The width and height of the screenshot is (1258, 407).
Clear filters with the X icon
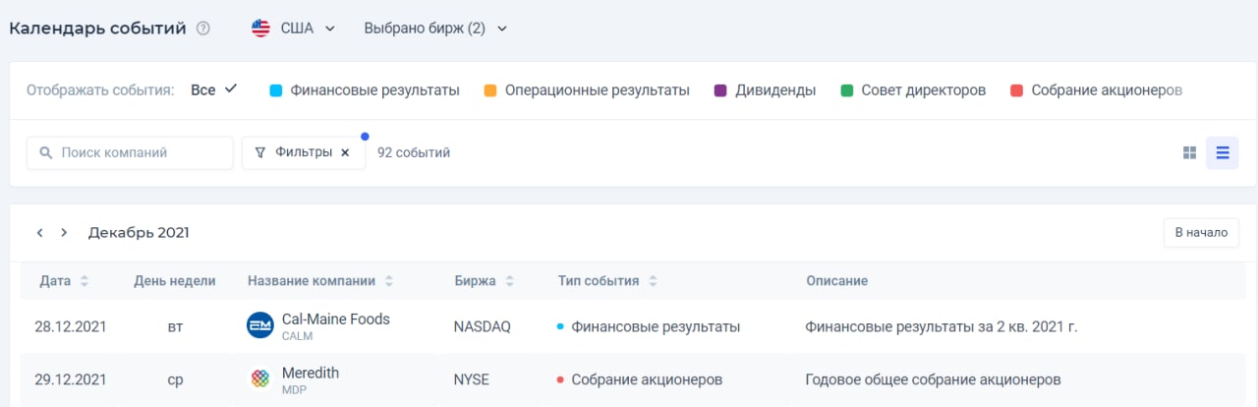coord(345,153)
